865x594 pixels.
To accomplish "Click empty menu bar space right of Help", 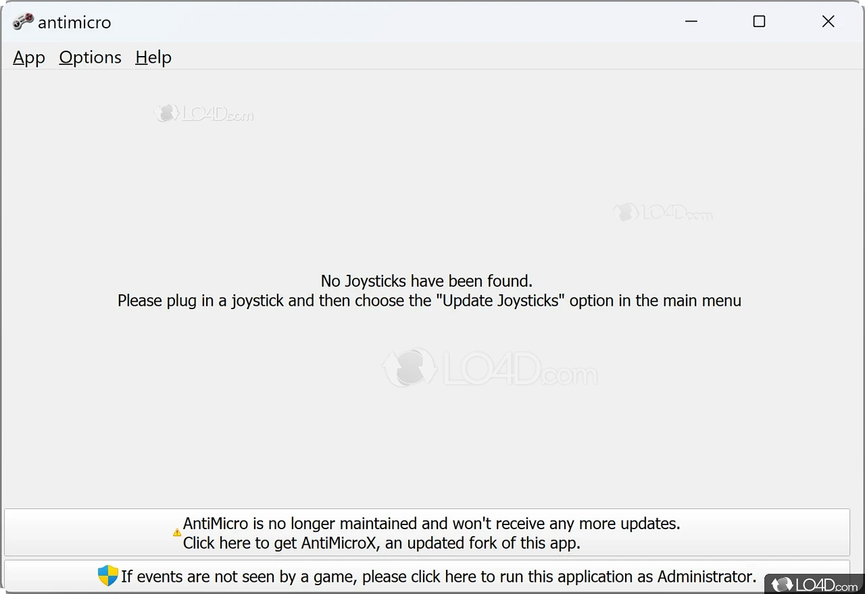I will coord(473,57).
